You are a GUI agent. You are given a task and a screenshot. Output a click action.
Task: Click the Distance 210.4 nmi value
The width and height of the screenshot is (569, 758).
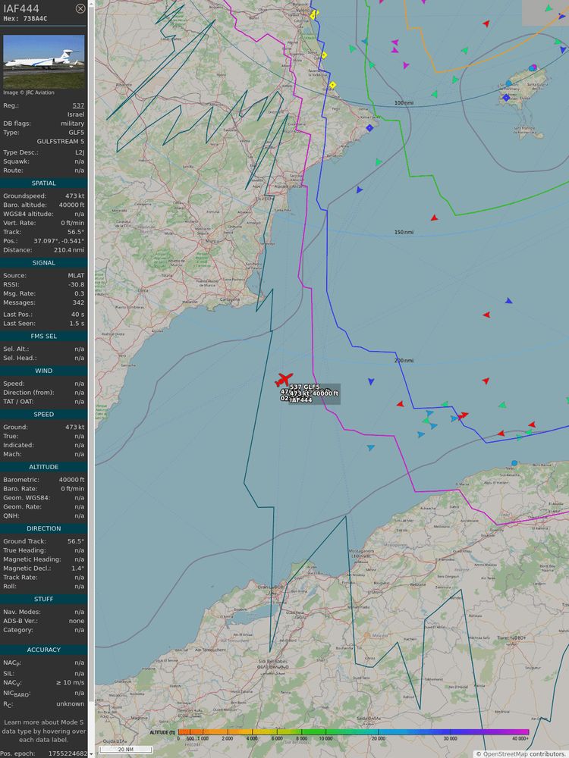pyautogui.click(x=69, y=250)
